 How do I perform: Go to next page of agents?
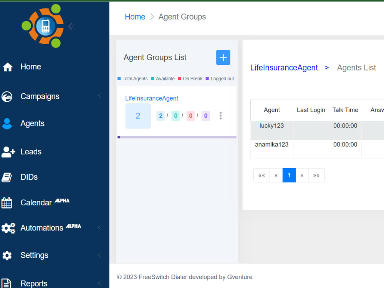pos(302,175)
